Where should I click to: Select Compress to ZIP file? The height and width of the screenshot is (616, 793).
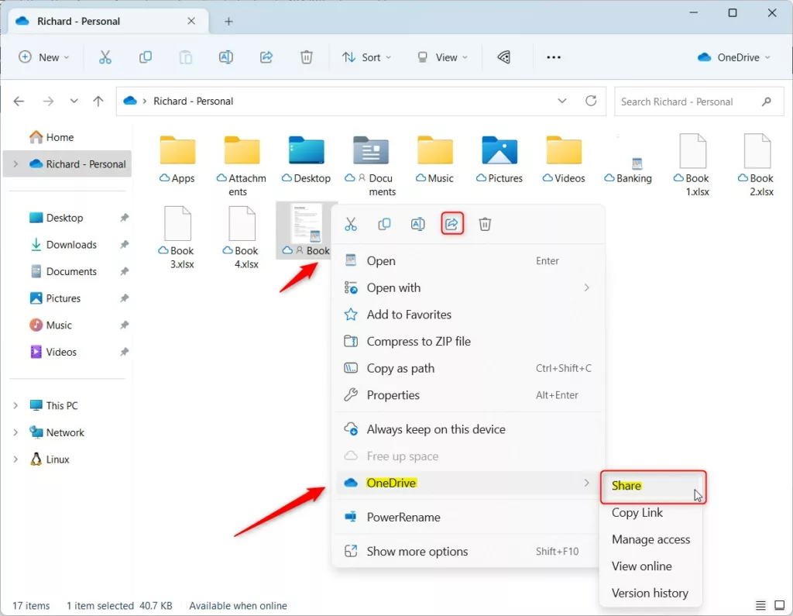[x=468, y=341]
